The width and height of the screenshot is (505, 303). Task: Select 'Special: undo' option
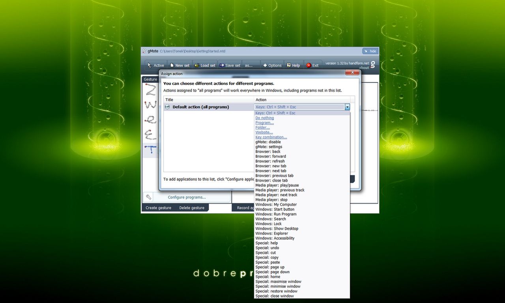pyautogui.click(x=302, y=248)
